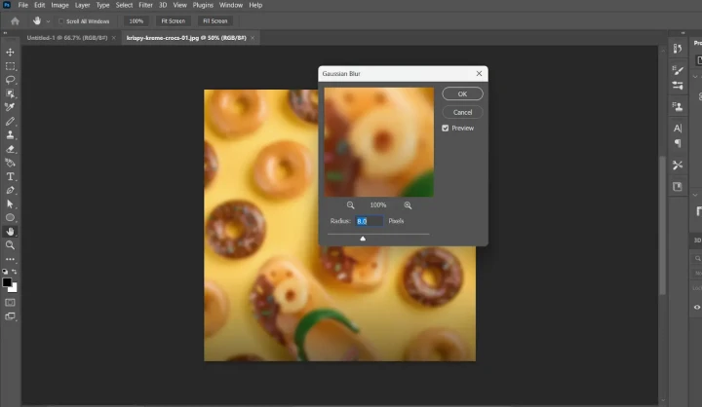
Task: Click OK in Gaussian Blur dialog
Action: click(x=462, y=93)
